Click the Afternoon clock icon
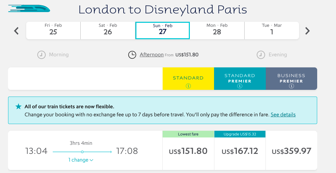Screen dimensions: 336x173 [x=132, y=55]
